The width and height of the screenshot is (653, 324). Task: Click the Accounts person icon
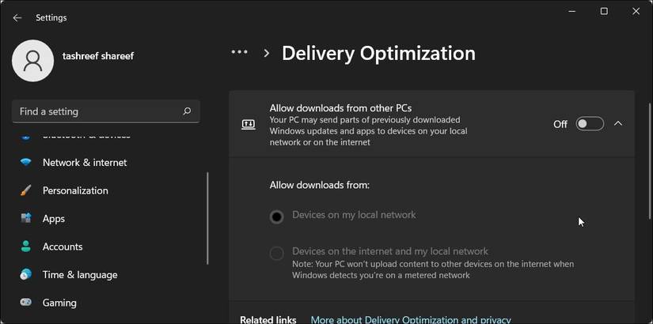(x=26, y=247)
